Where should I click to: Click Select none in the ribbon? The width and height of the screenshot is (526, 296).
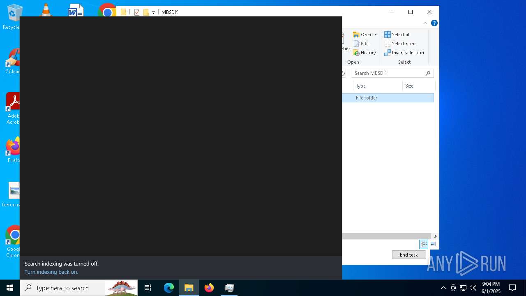tap(400, 44)
